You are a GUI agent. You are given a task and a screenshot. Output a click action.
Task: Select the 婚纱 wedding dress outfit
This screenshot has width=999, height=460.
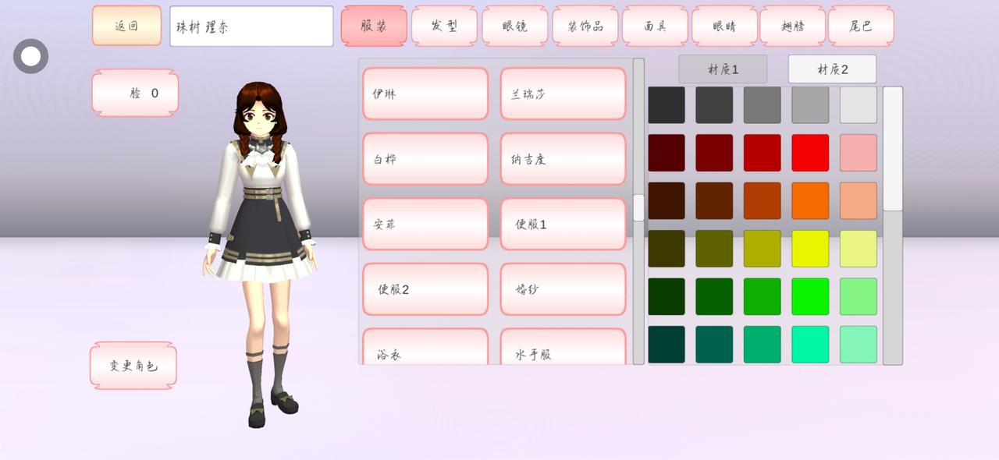(x=563, y=289)
